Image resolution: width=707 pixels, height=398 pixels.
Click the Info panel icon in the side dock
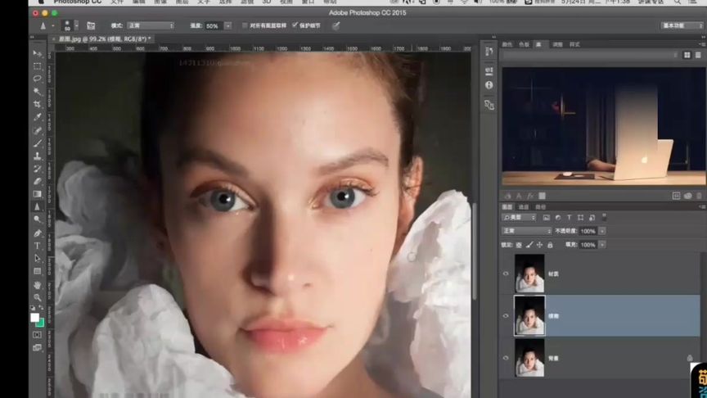(489, 84)
